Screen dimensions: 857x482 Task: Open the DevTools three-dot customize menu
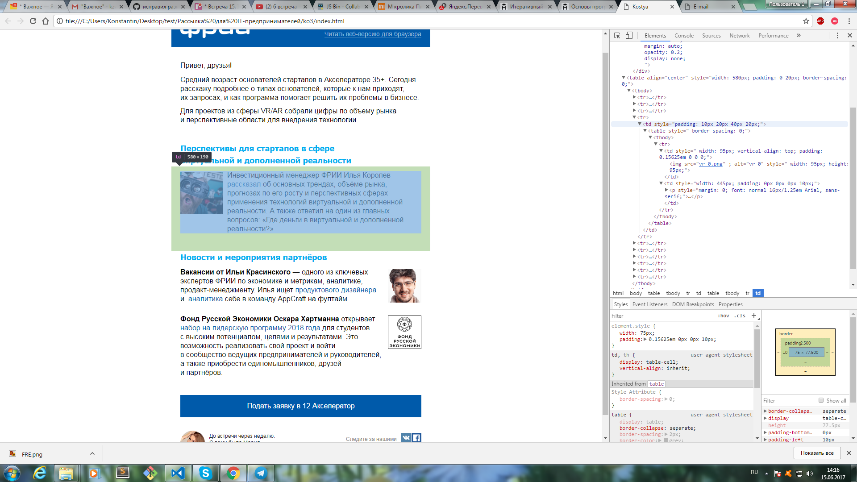(x=837, y=36)
